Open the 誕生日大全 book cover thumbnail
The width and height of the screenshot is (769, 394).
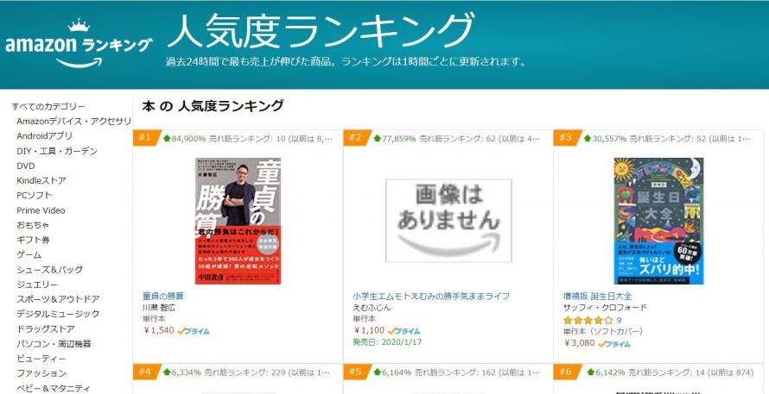658,221
